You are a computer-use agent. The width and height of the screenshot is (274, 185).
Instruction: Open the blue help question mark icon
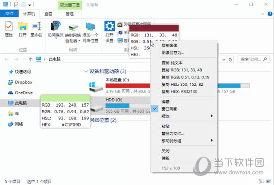tap(270, 14)
